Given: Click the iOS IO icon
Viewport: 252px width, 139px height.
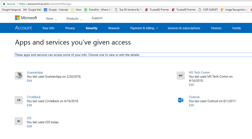Looking at the screenshot, I should (x=19, y=121).
